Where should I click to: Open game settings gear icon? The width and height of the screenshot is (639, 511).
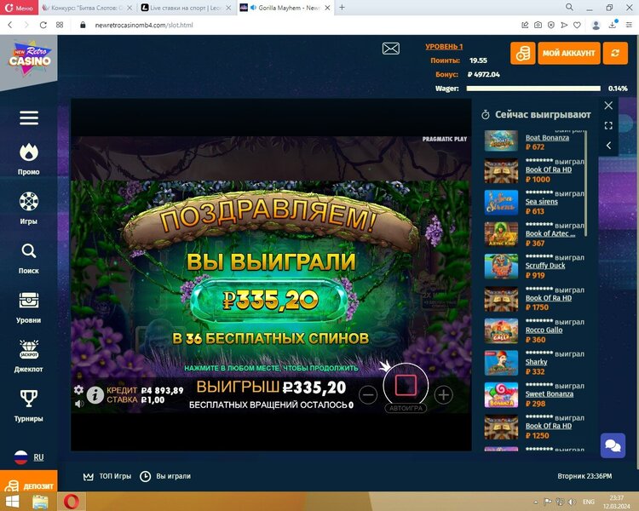[78, 389]
